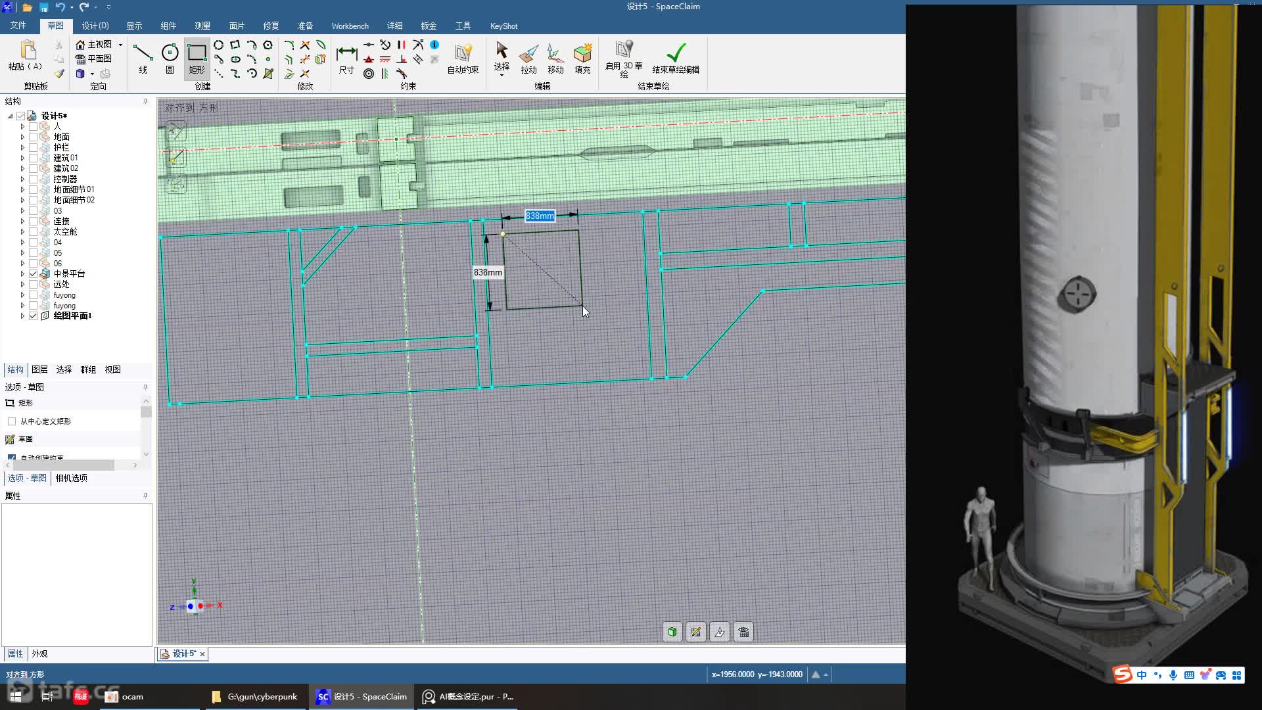Click the blue constraint info icon
The width and height of the screenshot is (1262, 710).
tap(434, 45)
